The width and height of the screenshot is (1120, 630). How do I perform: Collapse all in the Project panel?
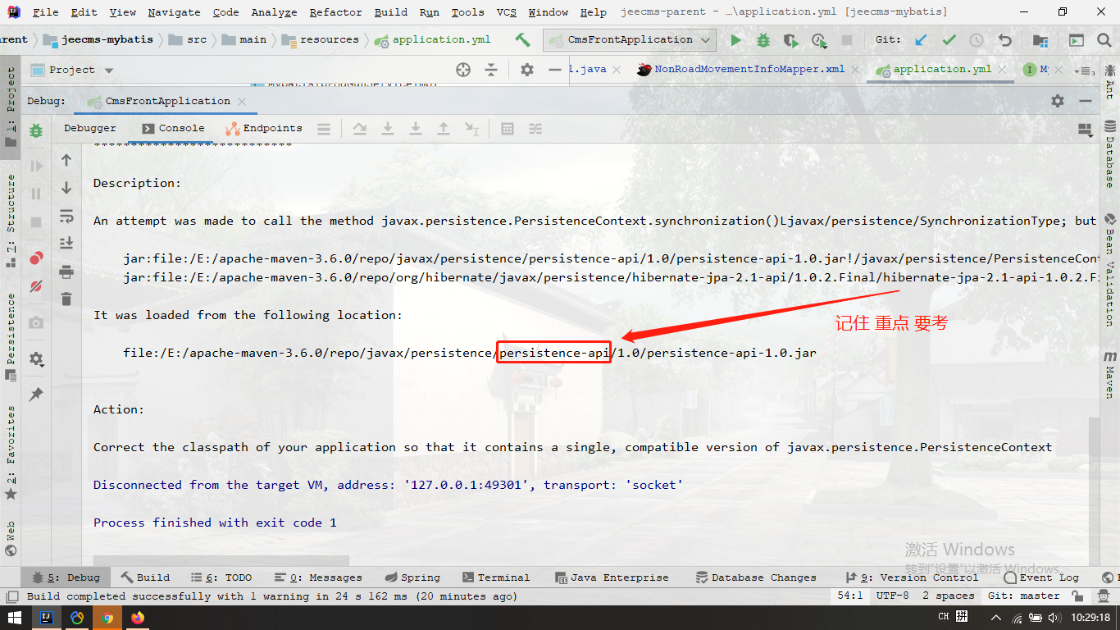click(491, 70)
